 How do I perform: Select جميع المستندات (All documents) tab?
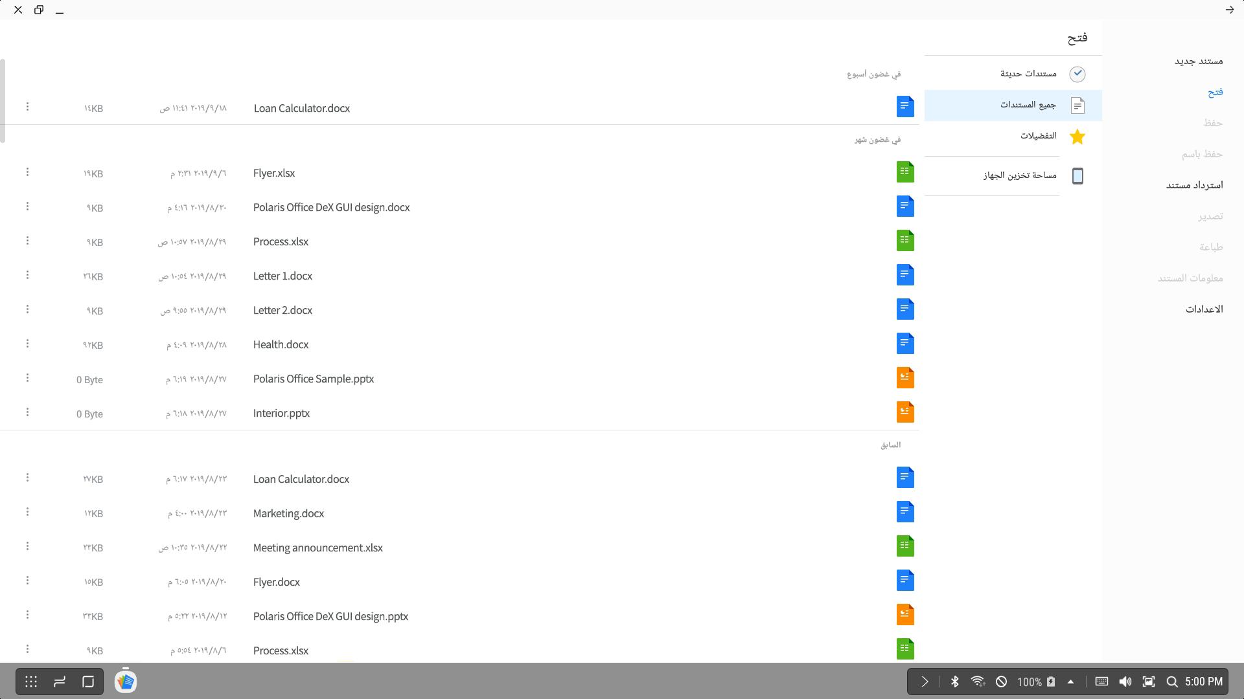click(x=1013, y=105)
